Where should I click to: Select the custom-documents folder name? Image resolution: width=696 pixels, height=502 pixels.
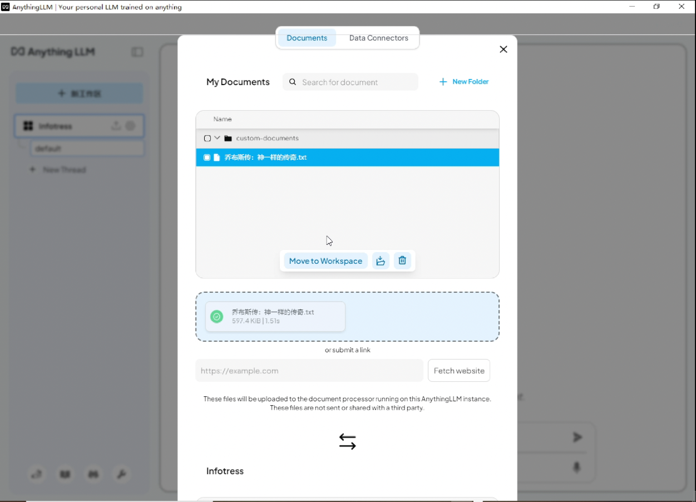pyautogui.click(x=267, y=138)
